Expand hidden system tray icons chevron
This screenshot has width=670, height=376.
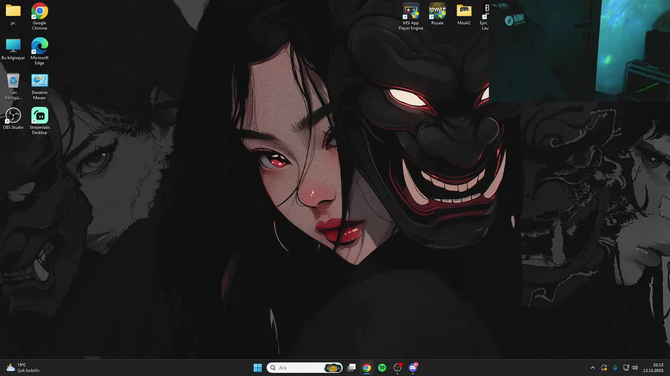(593, 368)
